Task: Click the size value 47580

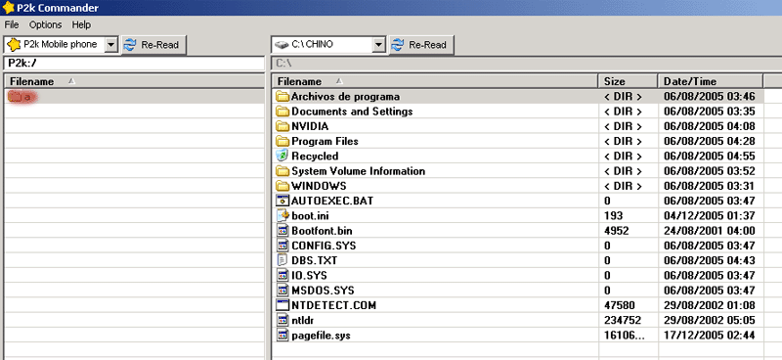Action: coord(620,305)
